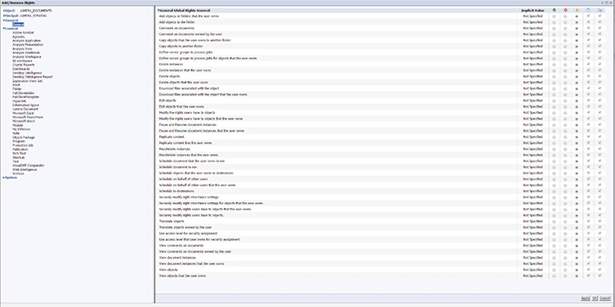This screenshot has width=615, height=307.
Task: Grant 'Replicate content' right
Action: (x=553, y=137)
